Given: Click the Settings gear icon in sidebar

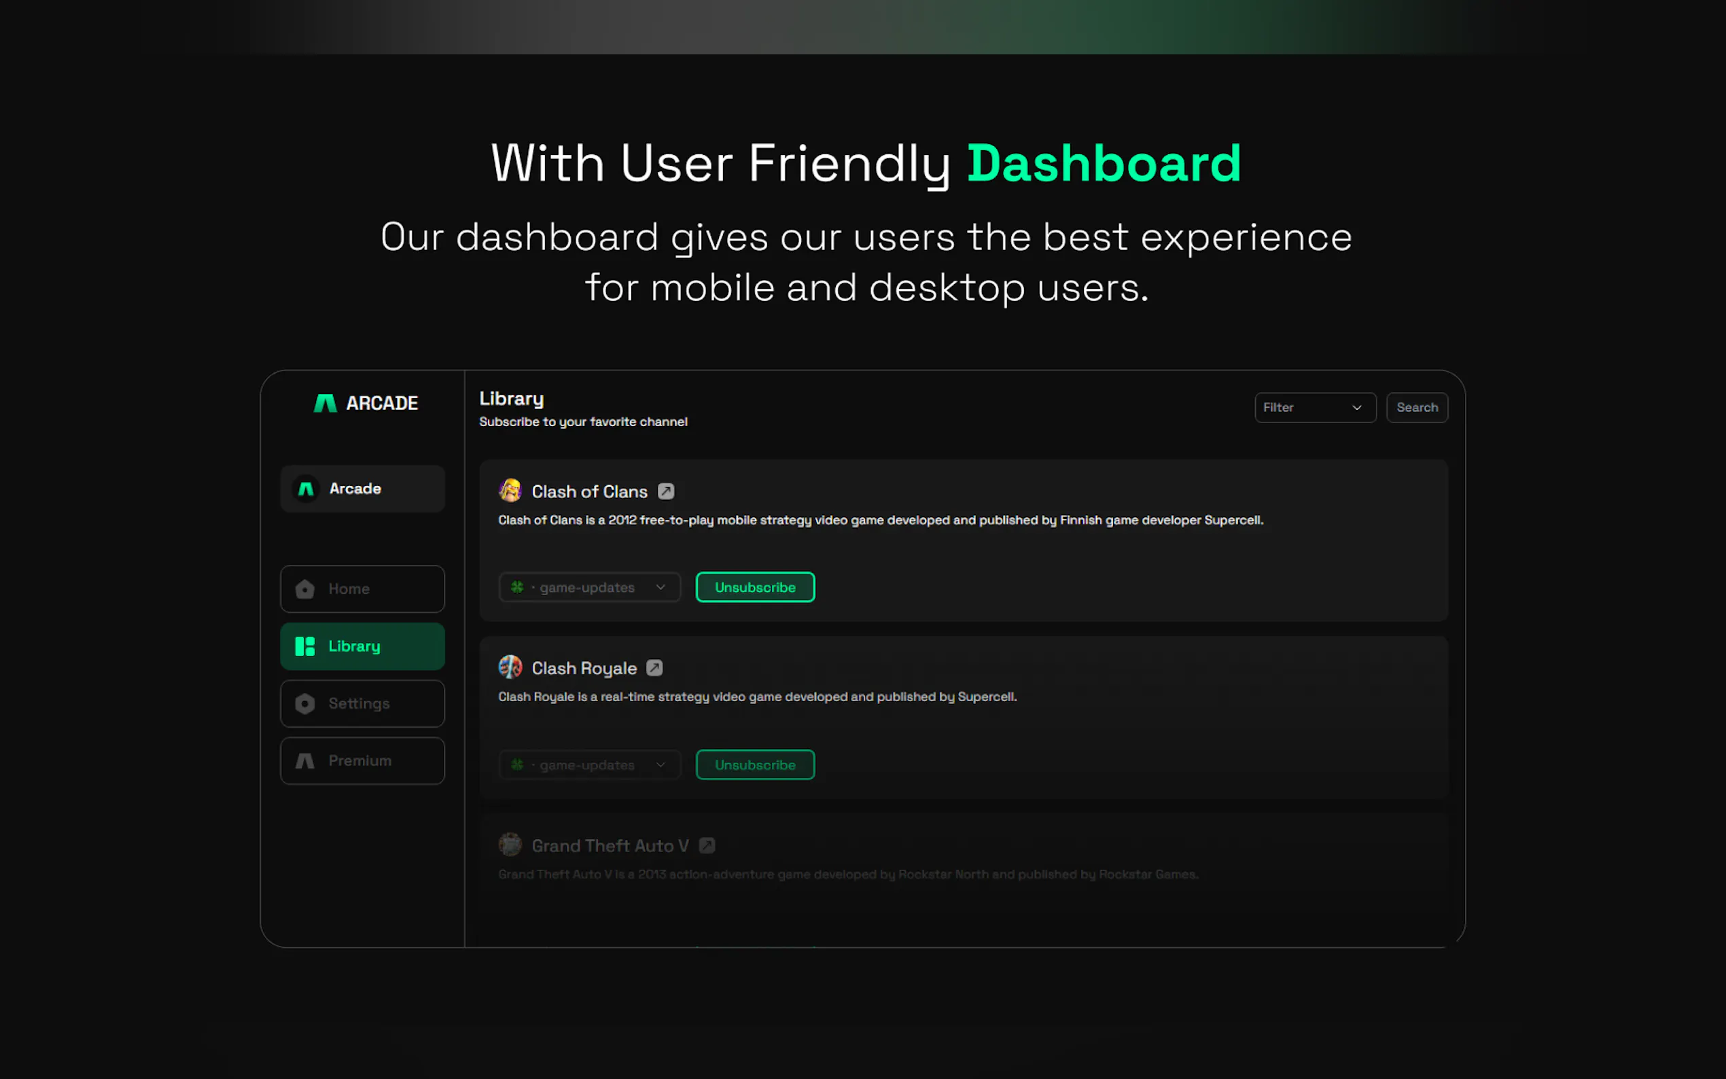Looking at the screenshot, I should click(305, 704).
